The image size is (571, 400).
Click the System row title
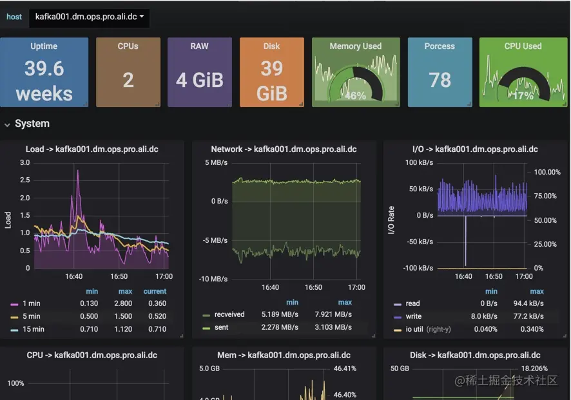pyautogui.click(x=32, y=124)
